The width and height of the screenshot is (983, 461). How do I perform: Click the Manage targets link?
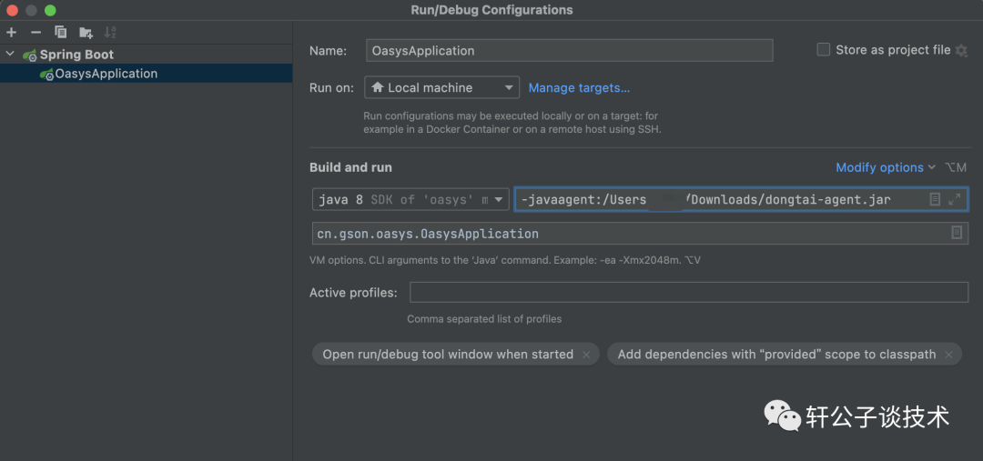[579, 88]
